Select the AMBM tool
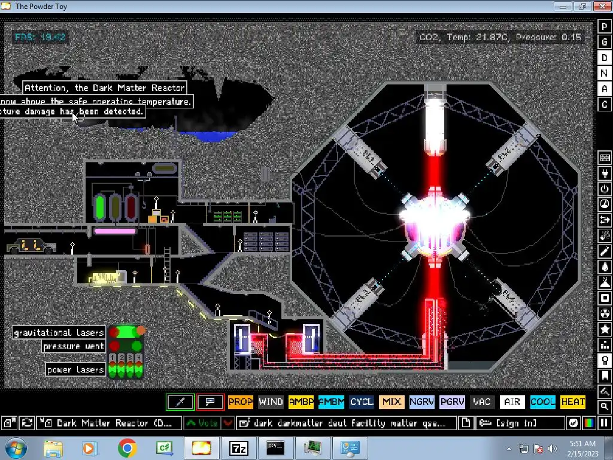Viewport: 613px width, 460px height. 331,402
